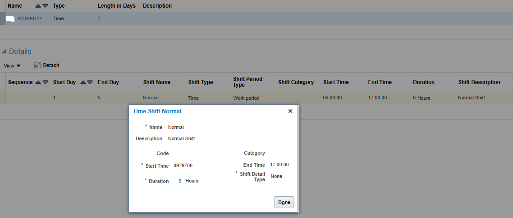Screen dimensions: 513x218
Task: Select the top Description column header
Action: (x=157, y=5)
